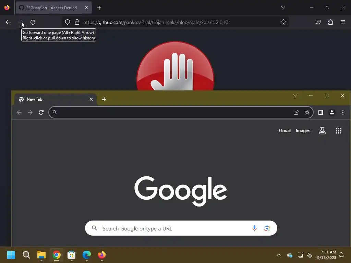This screenshot has height=263, width=351.
Task: Toggle Chrome side panel
Action: [x=321, y=112]
